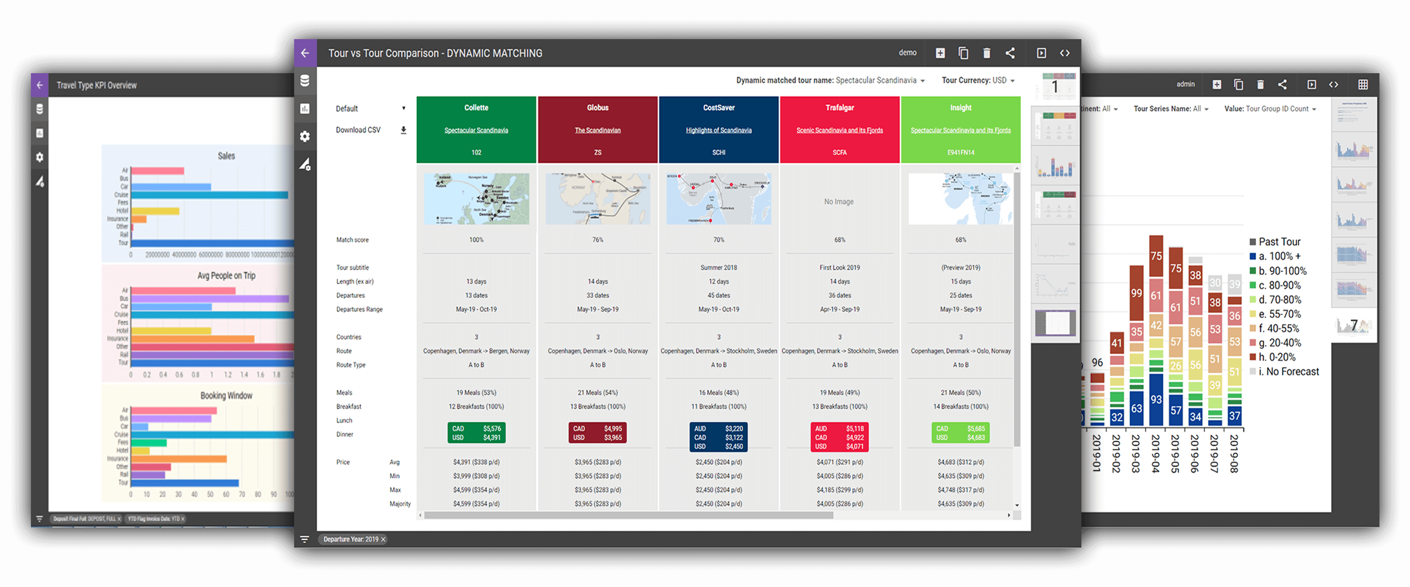Open Tour Series Name dropdown in admin window
This screenshot has width=1410, height=587.
(x=1171, y=109)
